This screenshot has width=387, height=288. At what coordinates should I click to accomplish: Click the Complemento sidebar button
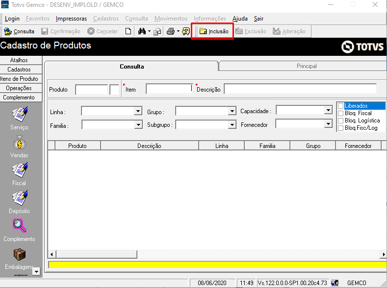21,97
